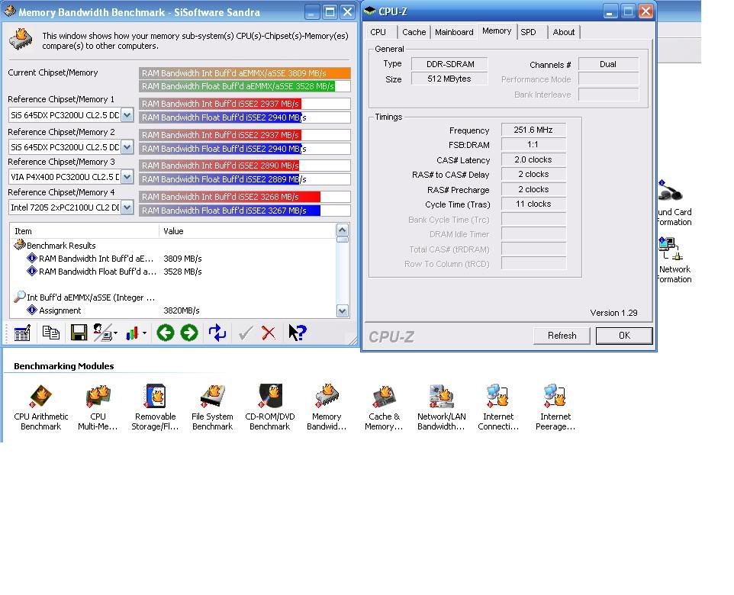Open the CPU Arithmetic Benchmark module
This screenshot has height=595, width=734.
(x=40, y=407)
